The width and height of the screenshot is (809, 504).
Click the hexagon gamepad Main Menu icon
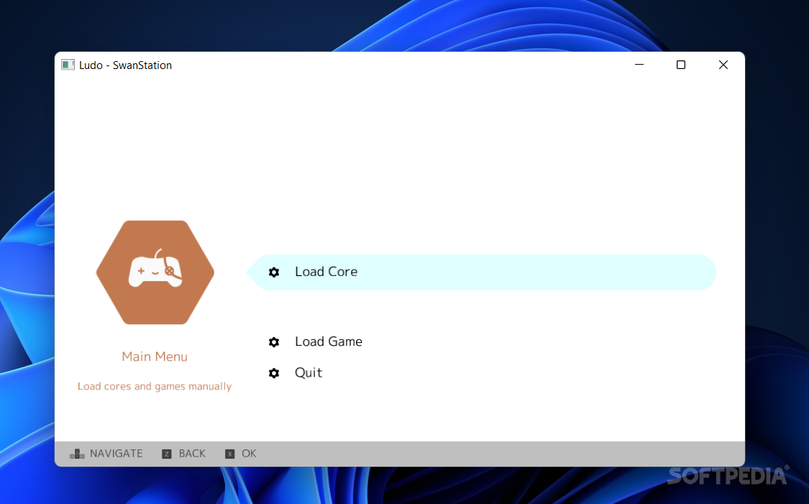tap(155, 272)
